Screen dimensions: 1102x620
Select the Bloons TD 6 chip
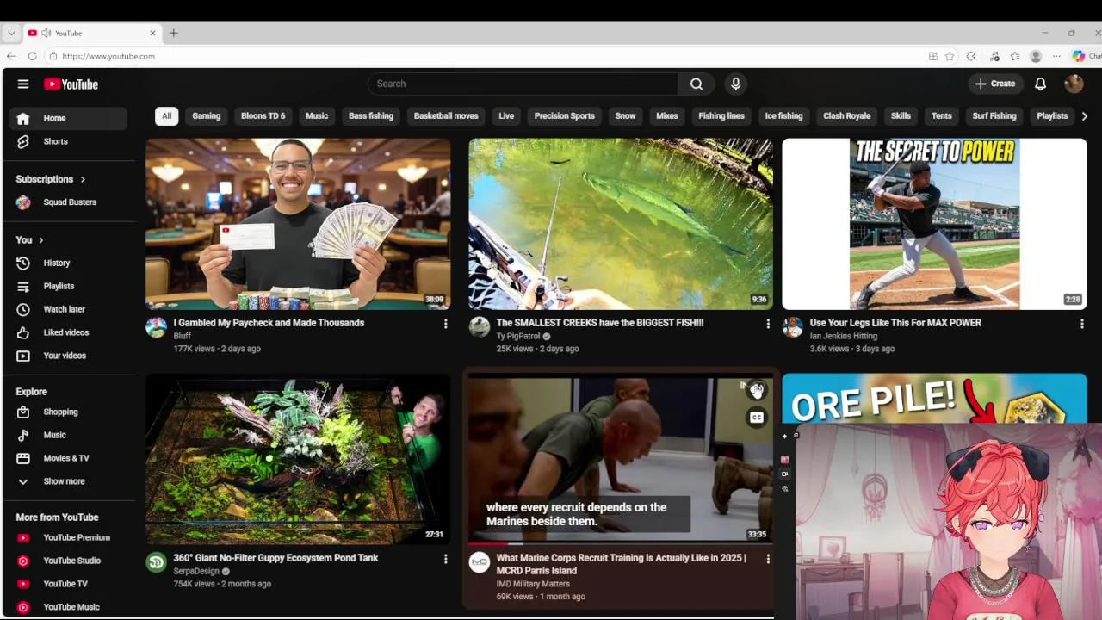pyautogui.click(x=263, y=116)
